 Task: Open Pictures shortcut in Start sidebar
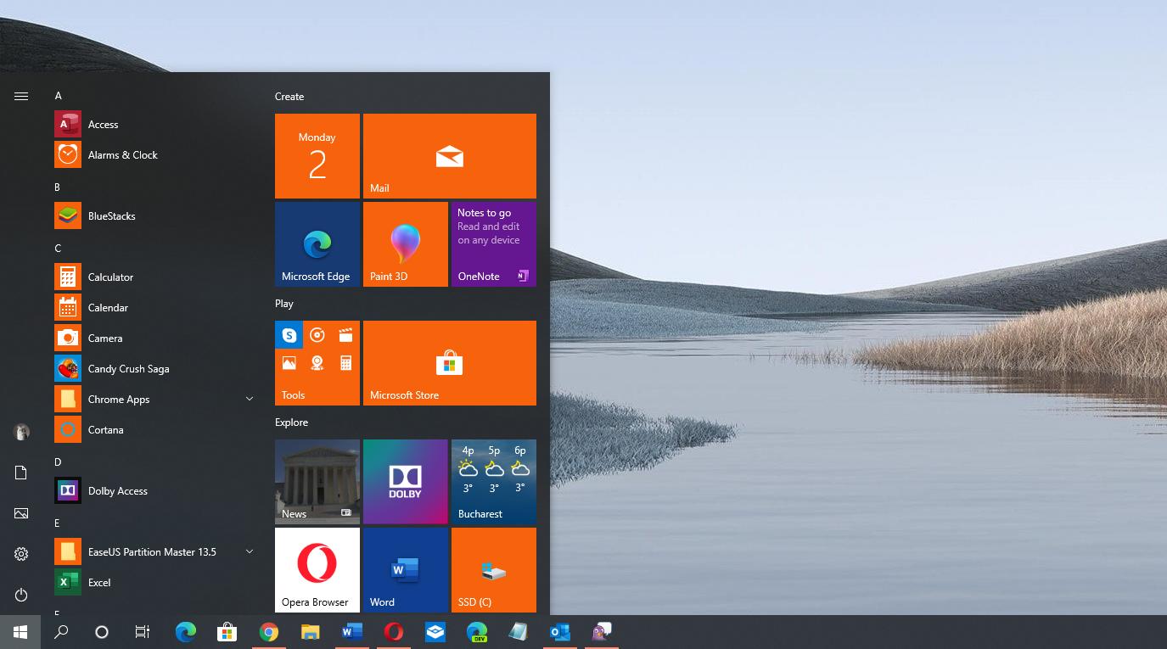(21, 513)
